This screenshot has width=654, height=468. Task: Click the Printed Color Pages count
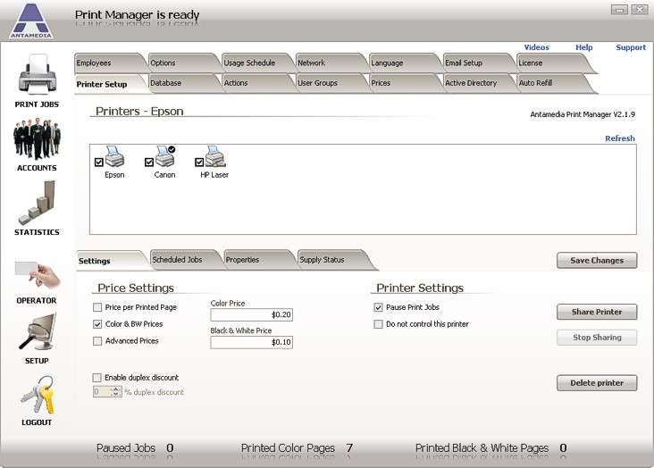tap(349, 448)
